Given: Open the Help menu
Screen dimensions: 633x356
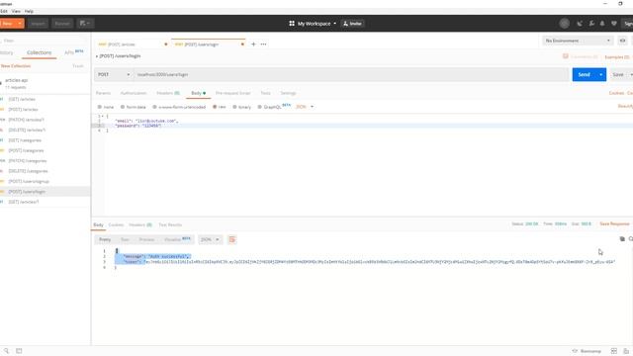Looking at the screenshot, I should [29, 11].
